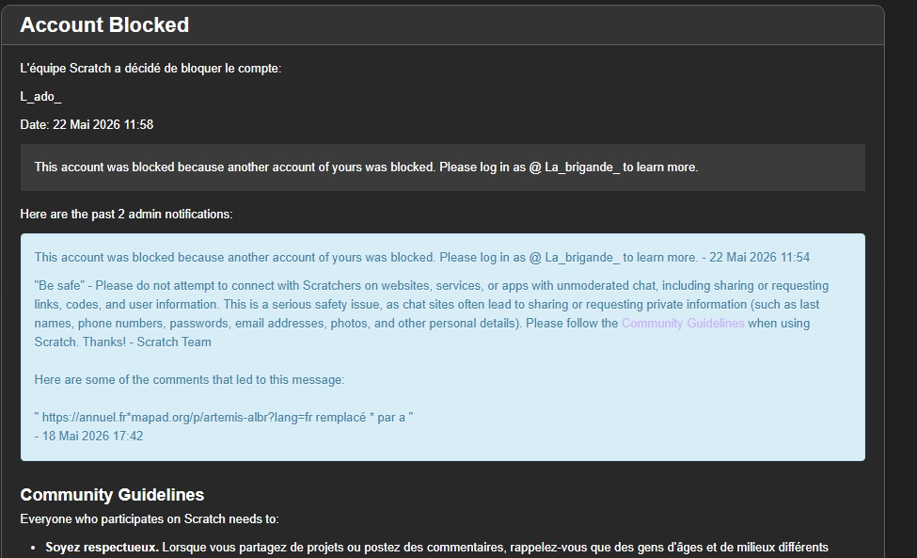The height and width of the screenshot is (558, 917).
Task: Click La_brigande_ inside the blue notification box
Action: pyautogui.click(x=582, y=258)
